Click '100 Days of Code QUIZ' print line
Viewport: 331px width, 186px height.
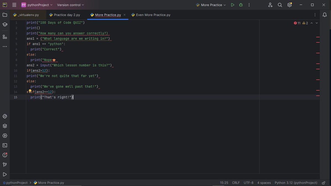(x=55, y=23)
